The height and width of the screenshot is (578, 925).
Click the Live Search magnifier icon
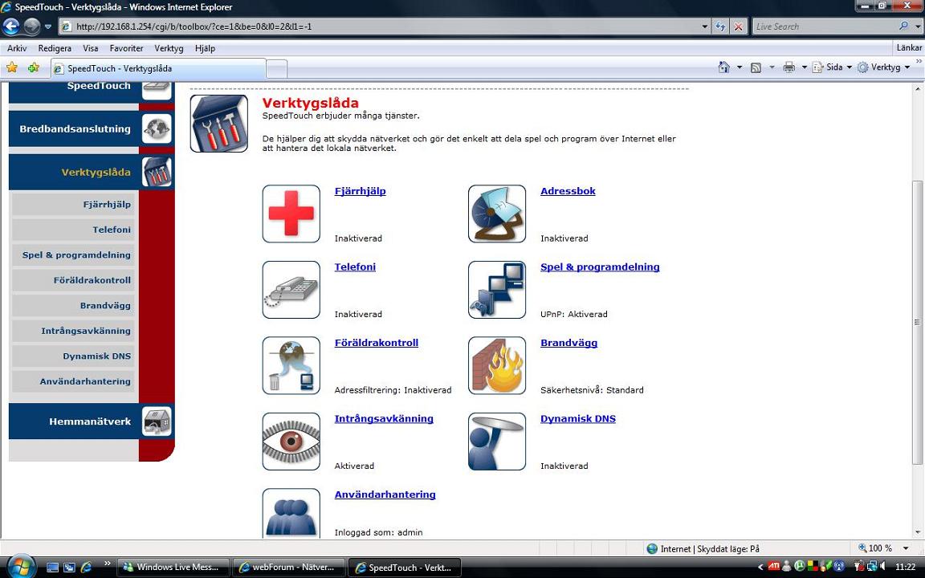pos(903,26)
